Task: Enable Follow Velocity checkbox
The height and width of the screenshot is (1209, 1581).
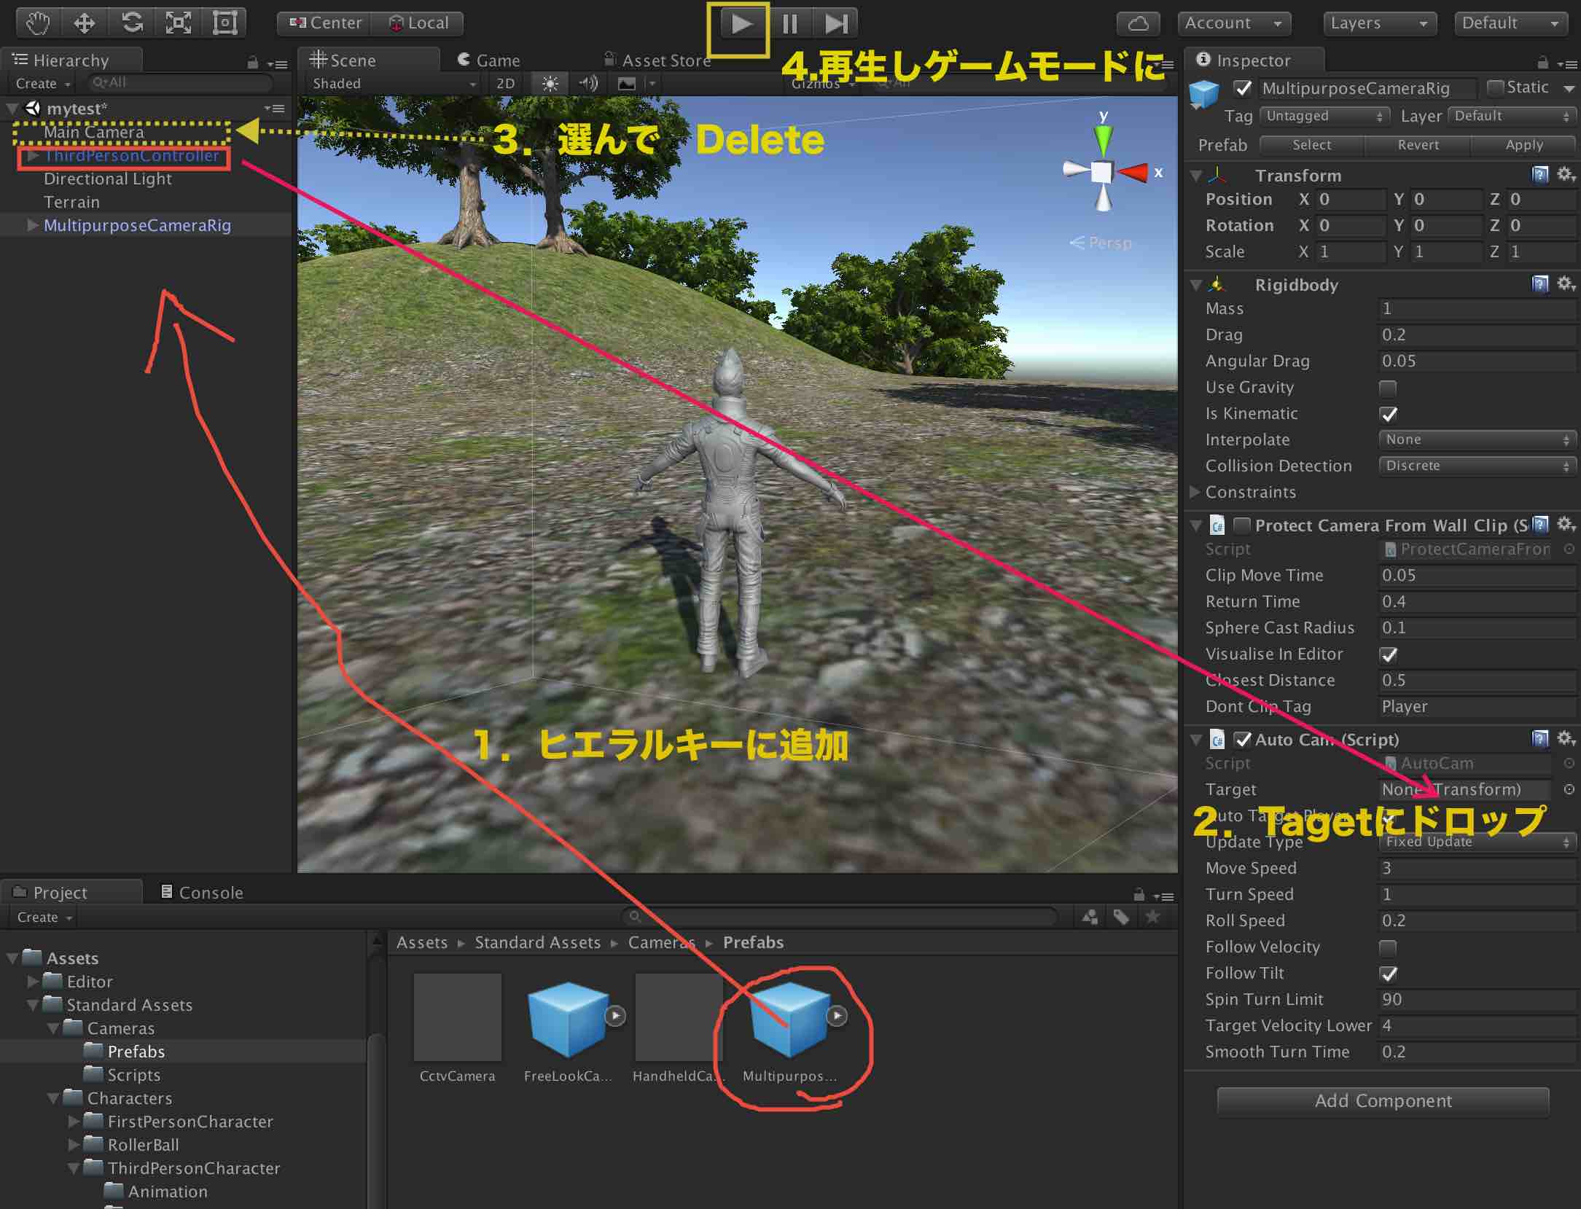Action: click(1389, 947)
